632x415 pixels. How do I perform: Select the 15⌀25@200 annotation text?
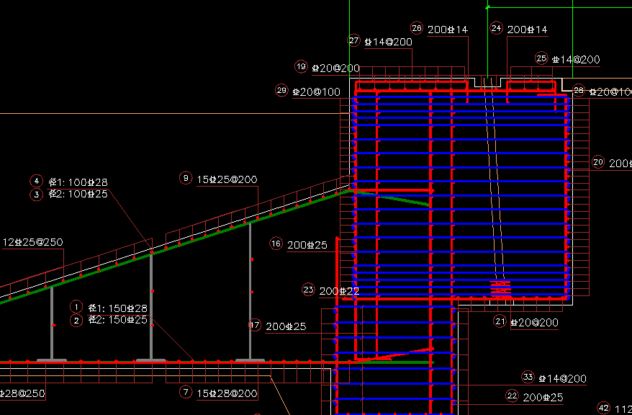[227, 179]
